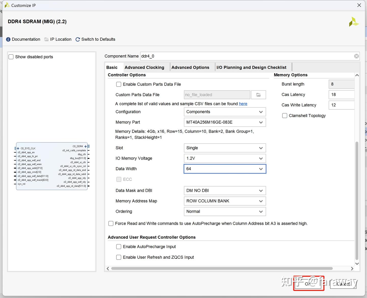Enable Show disabled ports checkbox
This screenshot has height=298, width=367.
[x=11, y=57]
